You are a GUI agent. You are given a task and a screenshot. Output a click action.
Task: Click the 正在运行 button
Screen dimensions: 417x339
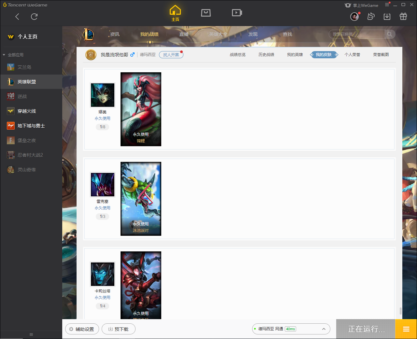click(x=366, y=329)
